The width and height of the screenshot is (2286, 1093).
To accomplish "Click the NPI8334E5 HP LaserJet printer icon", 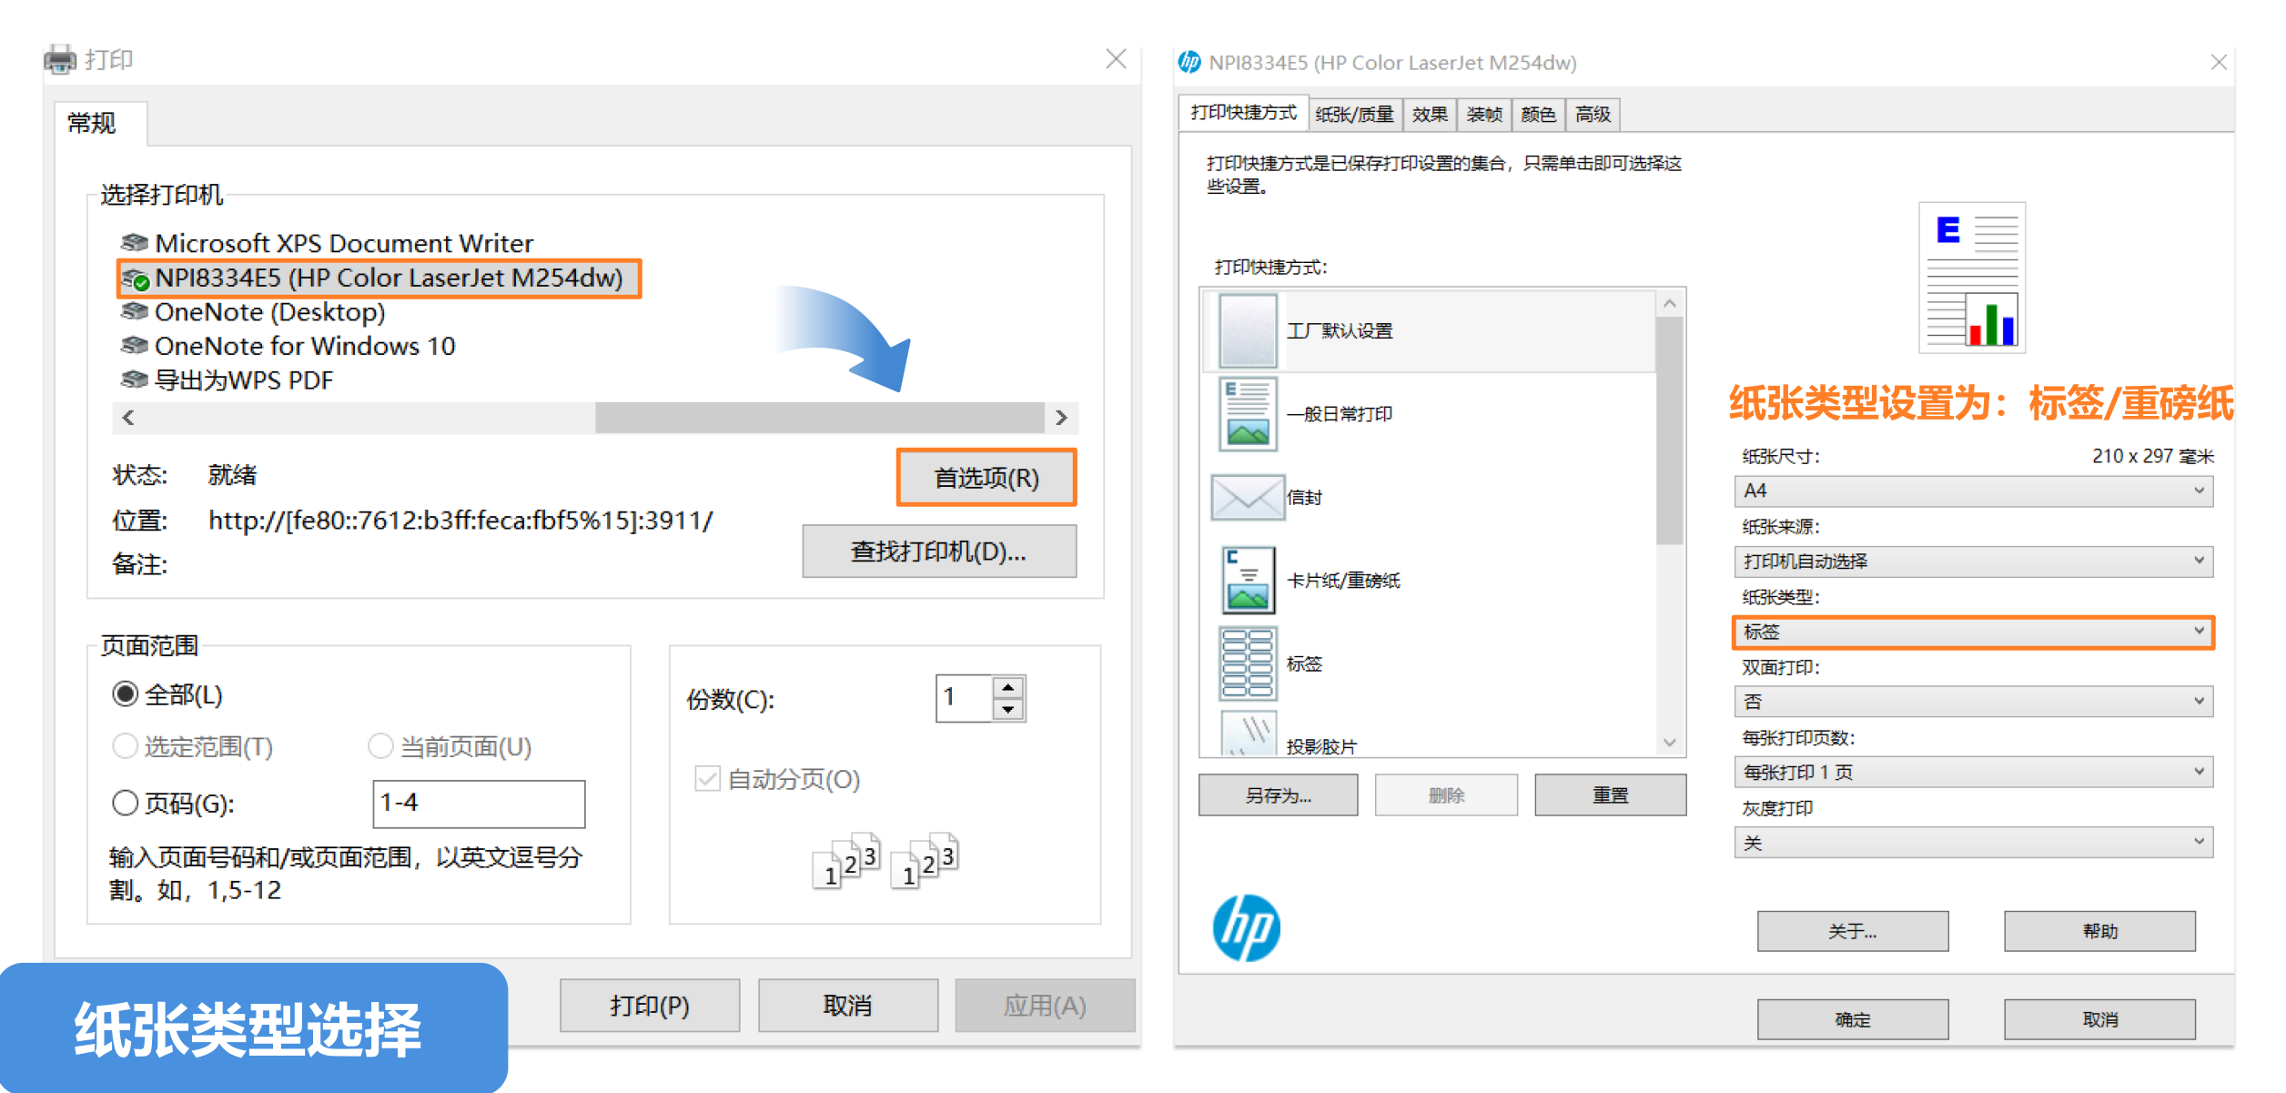I will click(x=135, y=278).
